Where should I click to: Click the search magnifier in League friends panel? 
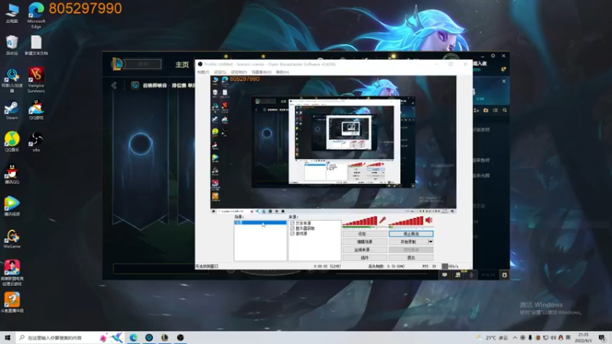(x=505, y=110)
